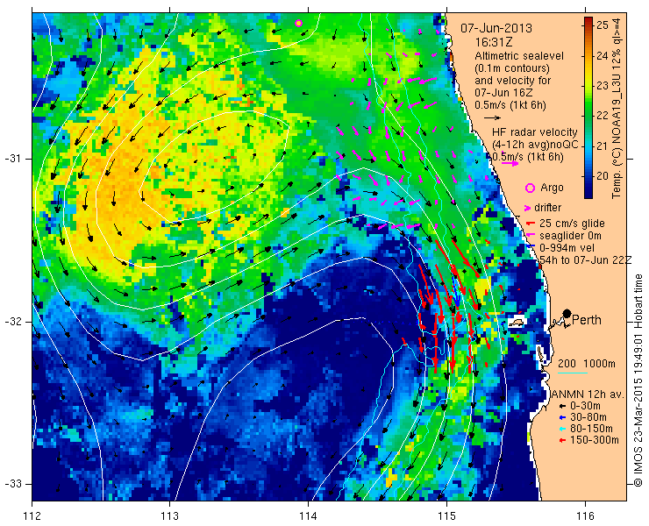This screenshot has height=526, width=649.
Task: Click the black altimetric velocity scale arrow
Action: coord(492,118)
